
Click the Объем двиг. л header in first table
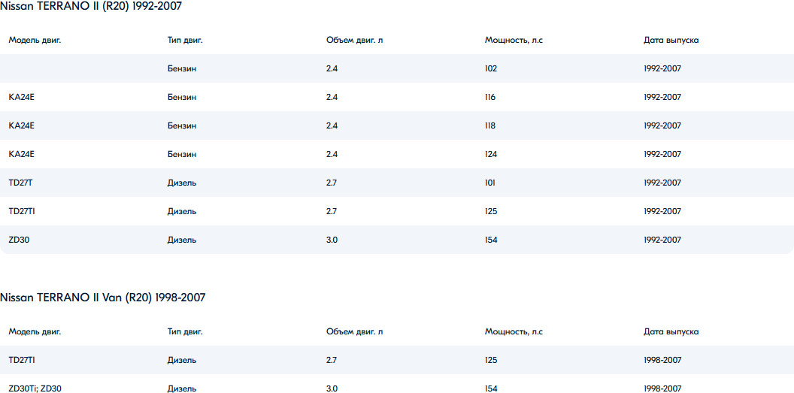pyautogui.click(x=355, y=40)
